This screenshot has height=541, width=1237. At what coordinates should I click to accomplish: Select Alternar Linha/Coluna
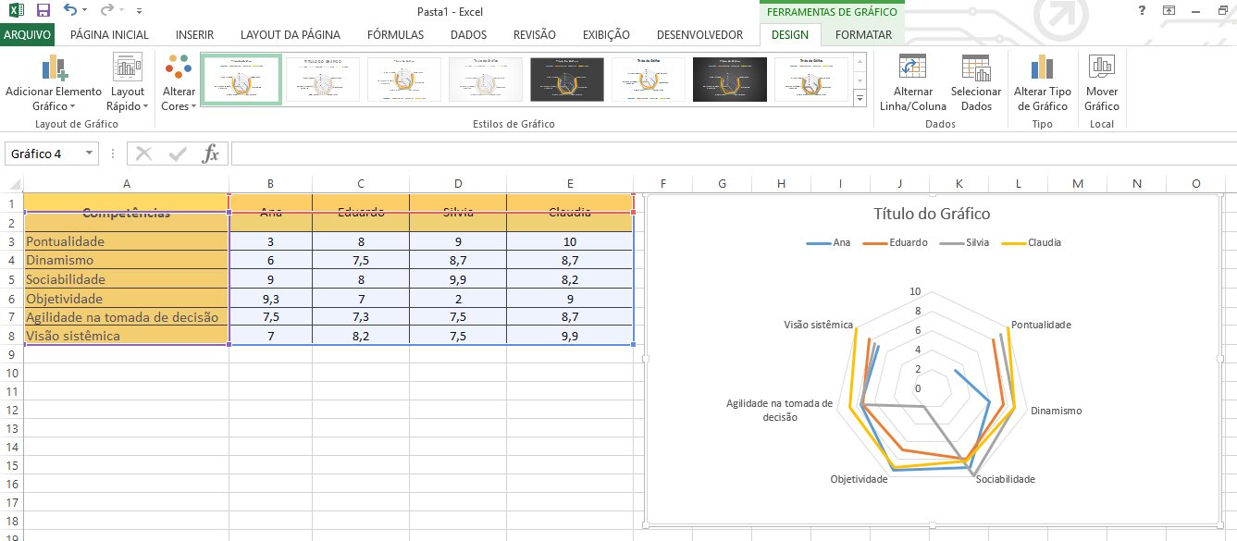[912, 81]
